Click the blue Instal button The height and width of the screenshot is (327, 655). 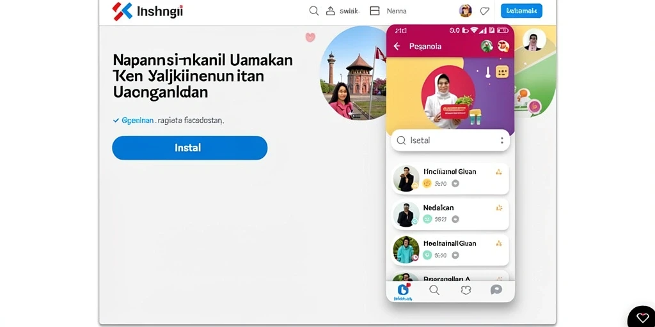pos(189,148)
